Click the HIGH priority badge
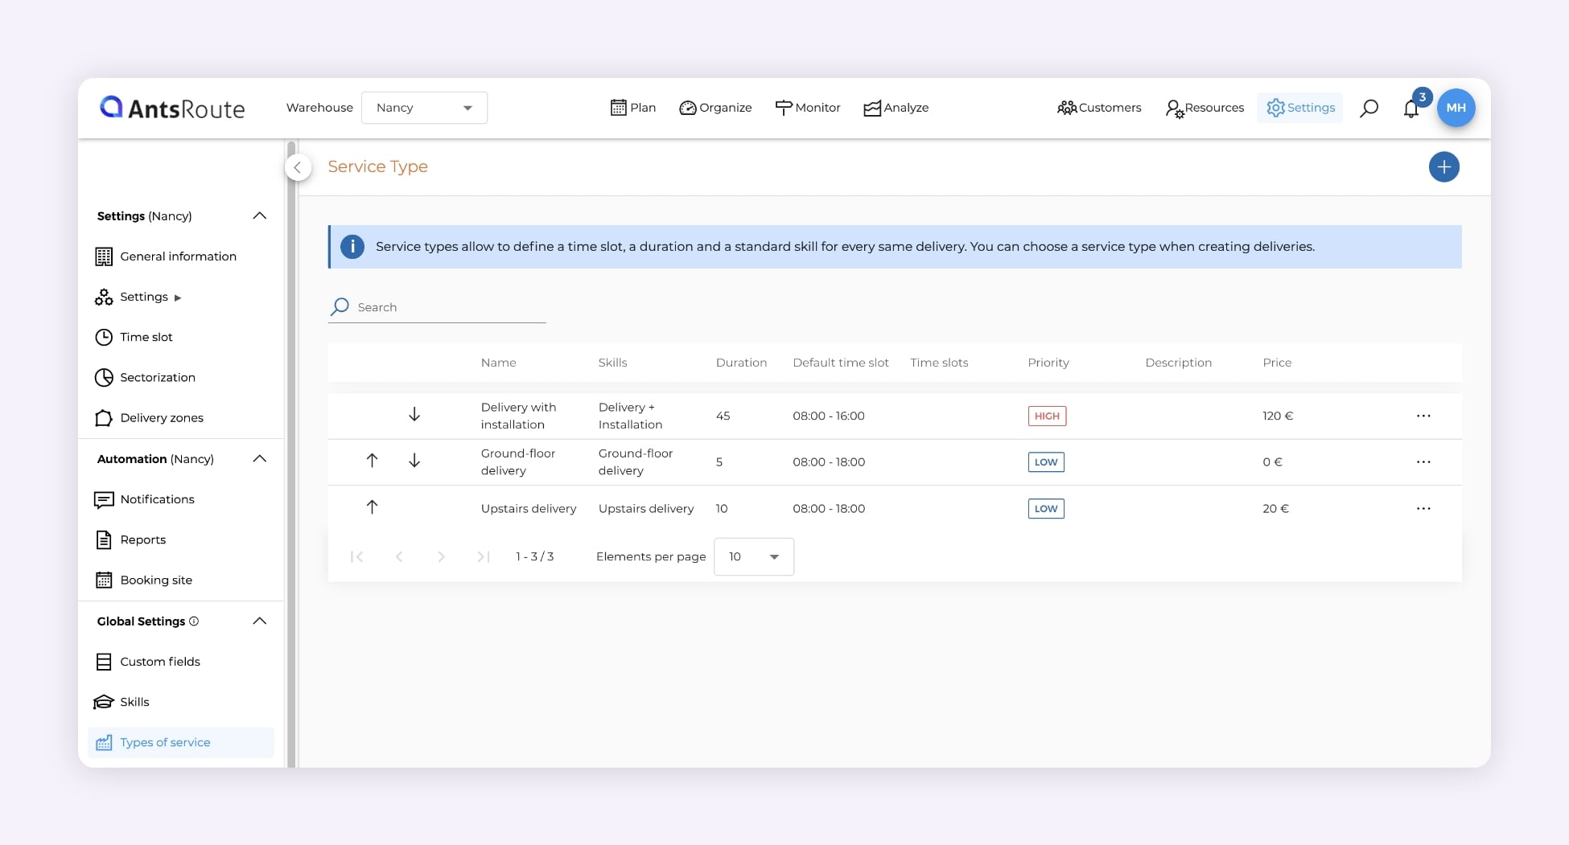Screen dimensions: 1569x845 point(1046,416)
